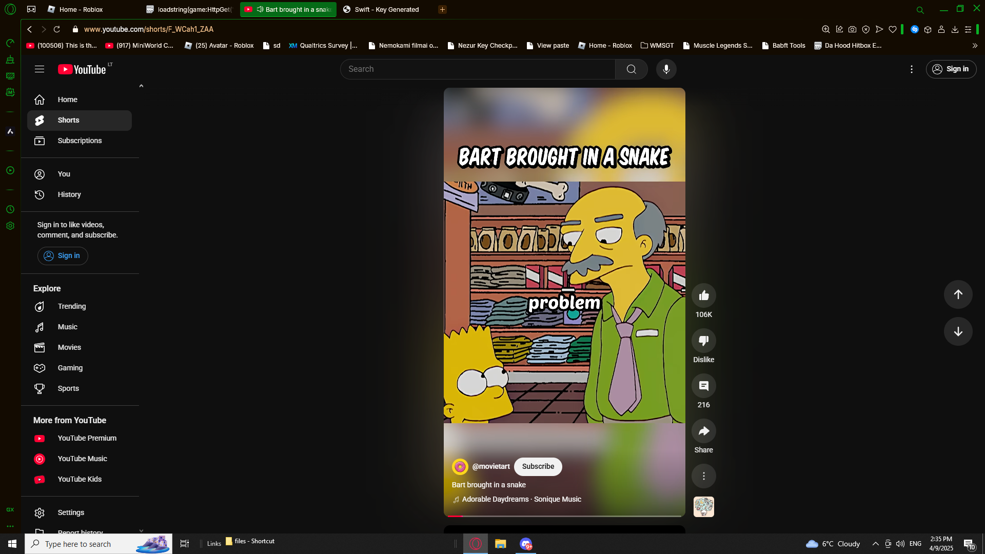The width and height of the screenshot is (985, 554).
Task: Click the YouTube search field
Action: [478, 69]
